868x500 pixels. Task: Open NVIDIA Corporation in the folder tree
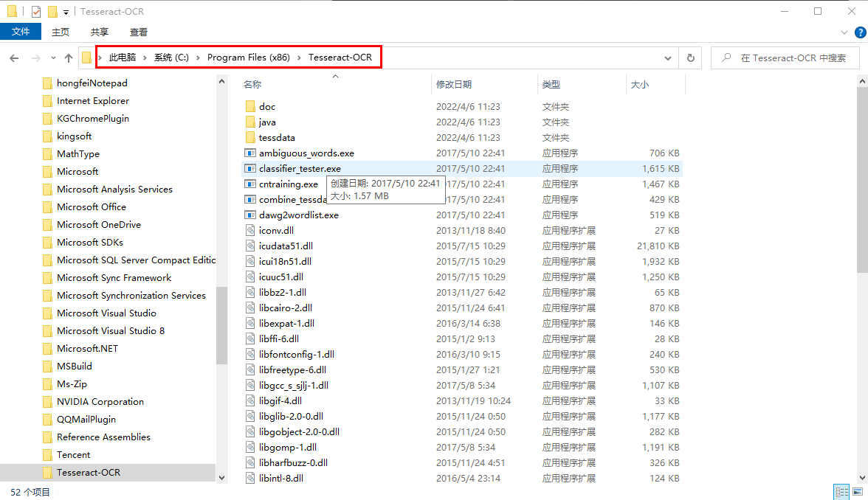[100, 401]
